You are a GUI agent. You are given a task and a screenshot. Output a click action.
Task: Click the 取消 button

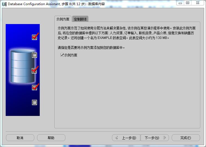pyautogui.click(x=20, y=138)
